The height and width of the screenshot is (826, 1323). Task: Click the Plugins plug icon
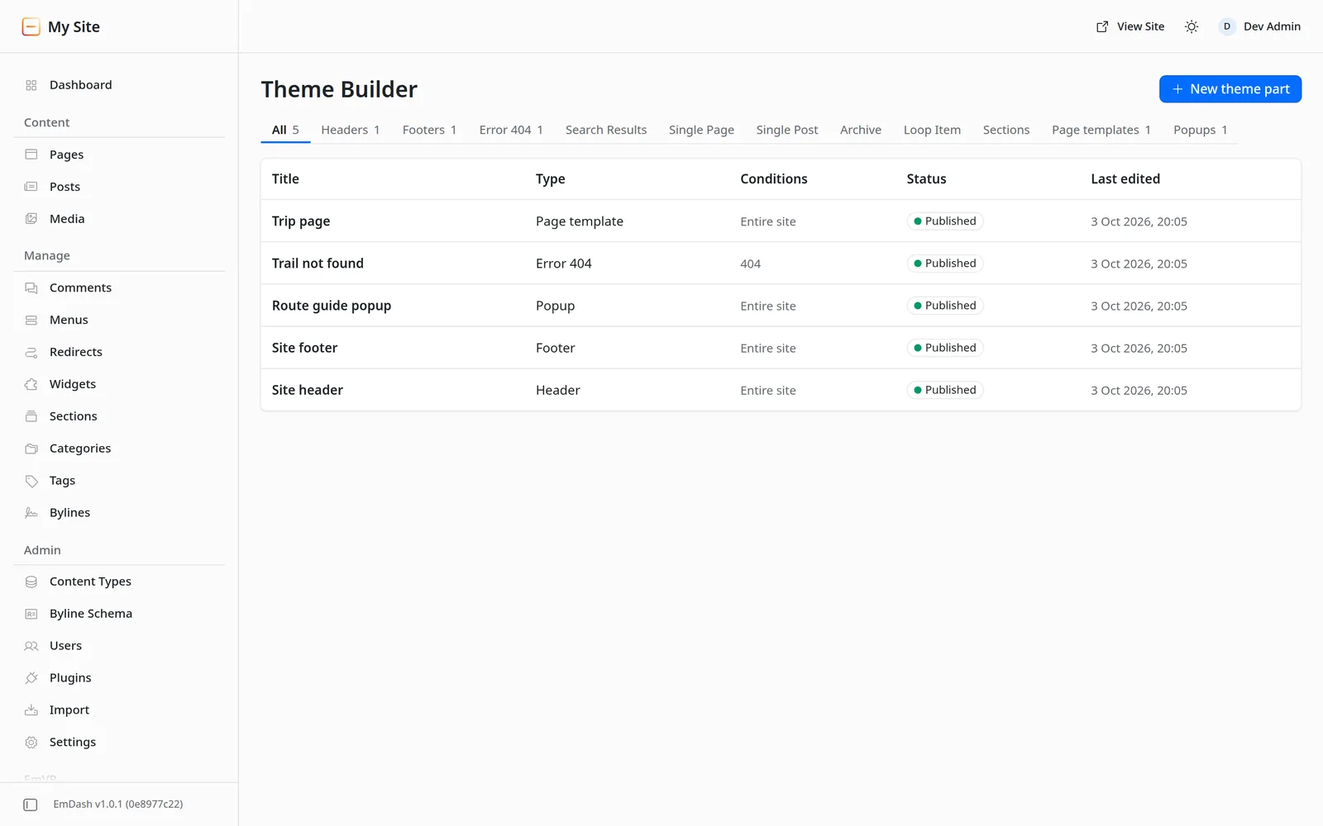tap(31, 678)
